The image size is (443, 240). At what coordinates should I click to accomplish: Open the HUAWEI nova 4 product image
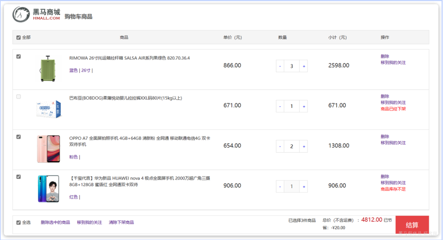48,189
